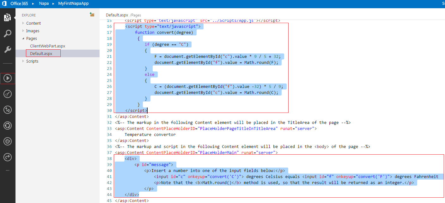Click the if (degree == "C") line
Screen dimensions: 445x203
pyautogui.click(x=167, y=44)
